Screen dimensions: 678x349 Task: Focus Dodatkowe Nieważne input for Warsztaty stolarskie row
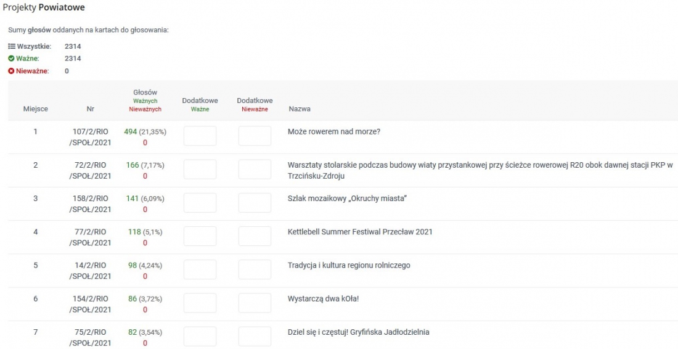coord(255,170)
